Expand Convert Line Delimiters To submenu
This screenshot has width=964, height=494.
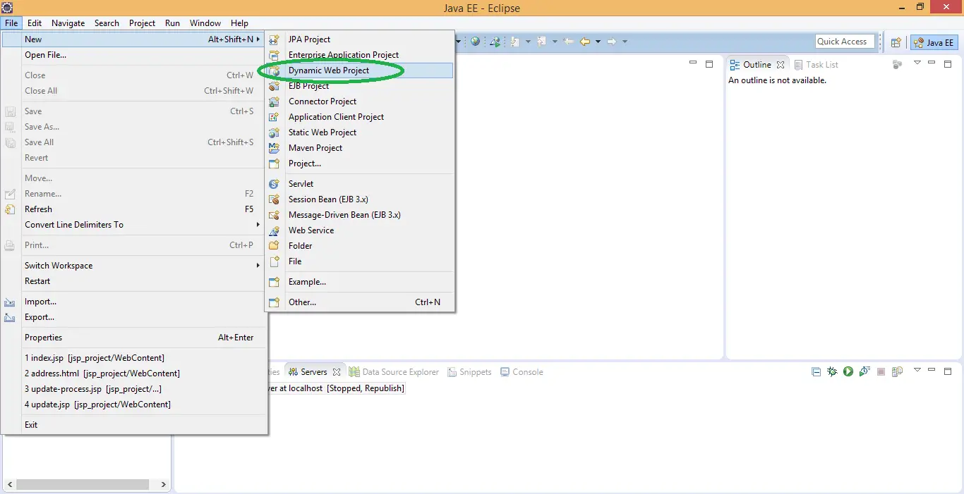[134, 225]
